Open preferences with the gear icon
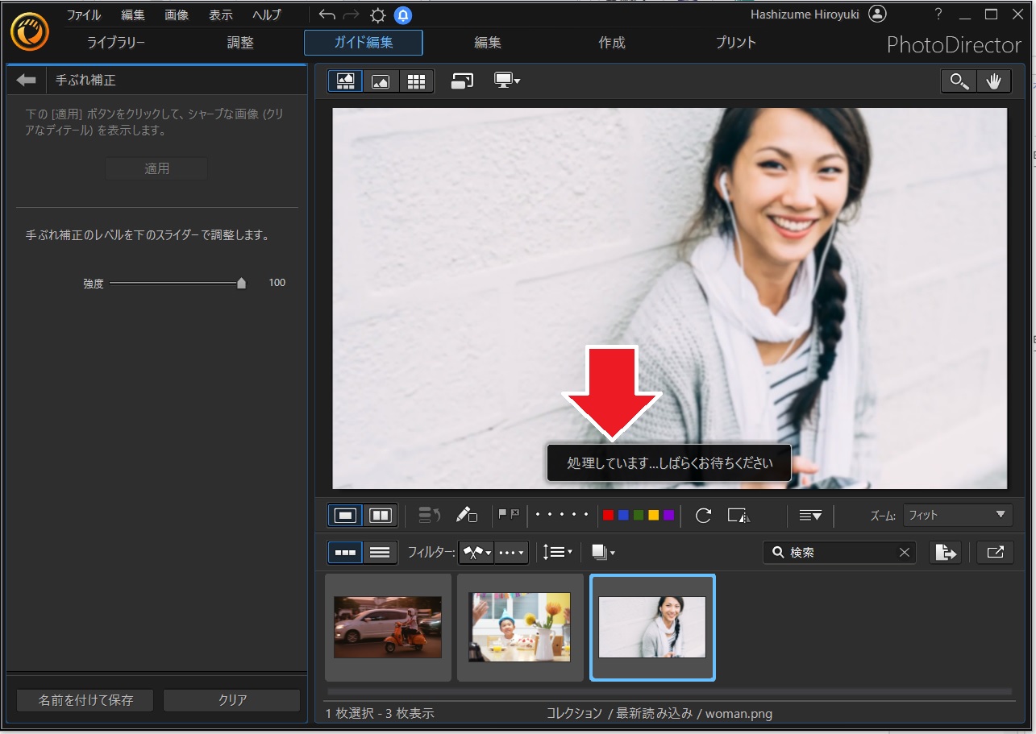1036x734 pixels. point(377,15)
